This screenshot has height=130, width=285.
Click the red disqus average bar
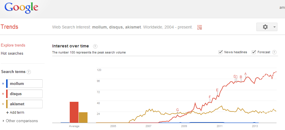coord(74,112)
